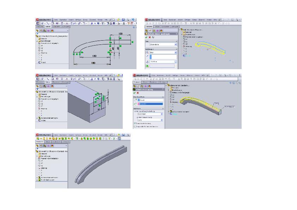Open PropertyManager tab icon in curved-profile sketch window
Screen dimensions: 297x210
tap(41, 30)
